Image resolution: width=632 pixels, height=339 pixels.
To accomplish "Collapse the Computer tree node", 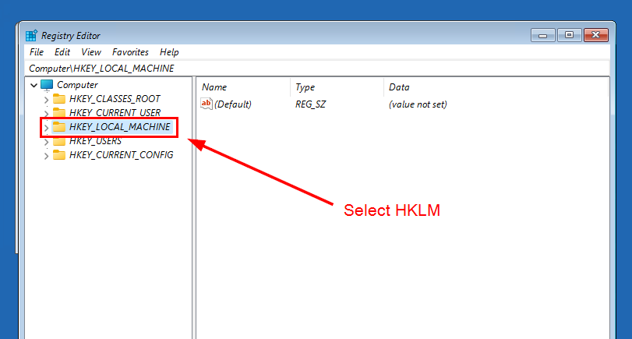I will [34, 85].
